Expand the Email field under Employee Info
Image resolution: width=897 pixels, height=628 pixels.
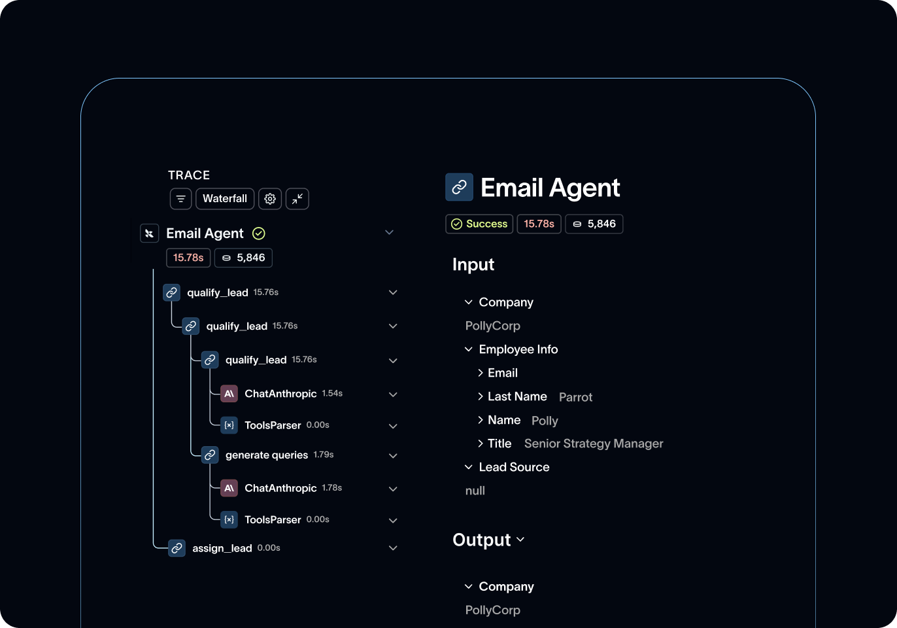(x=481, y=373)
